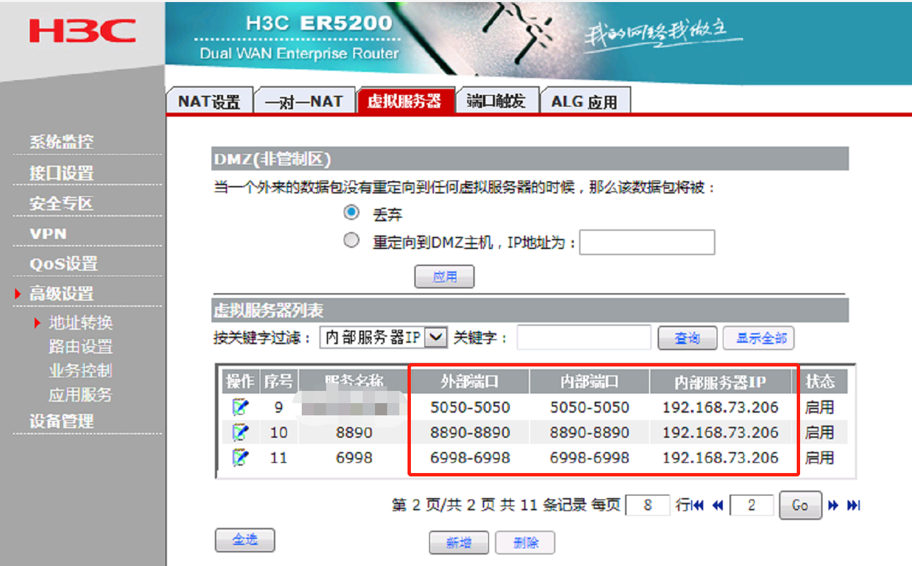Select the 丢弃 (discard) radio option
This screenshot has width=912, height=566.
click(351, 213)
